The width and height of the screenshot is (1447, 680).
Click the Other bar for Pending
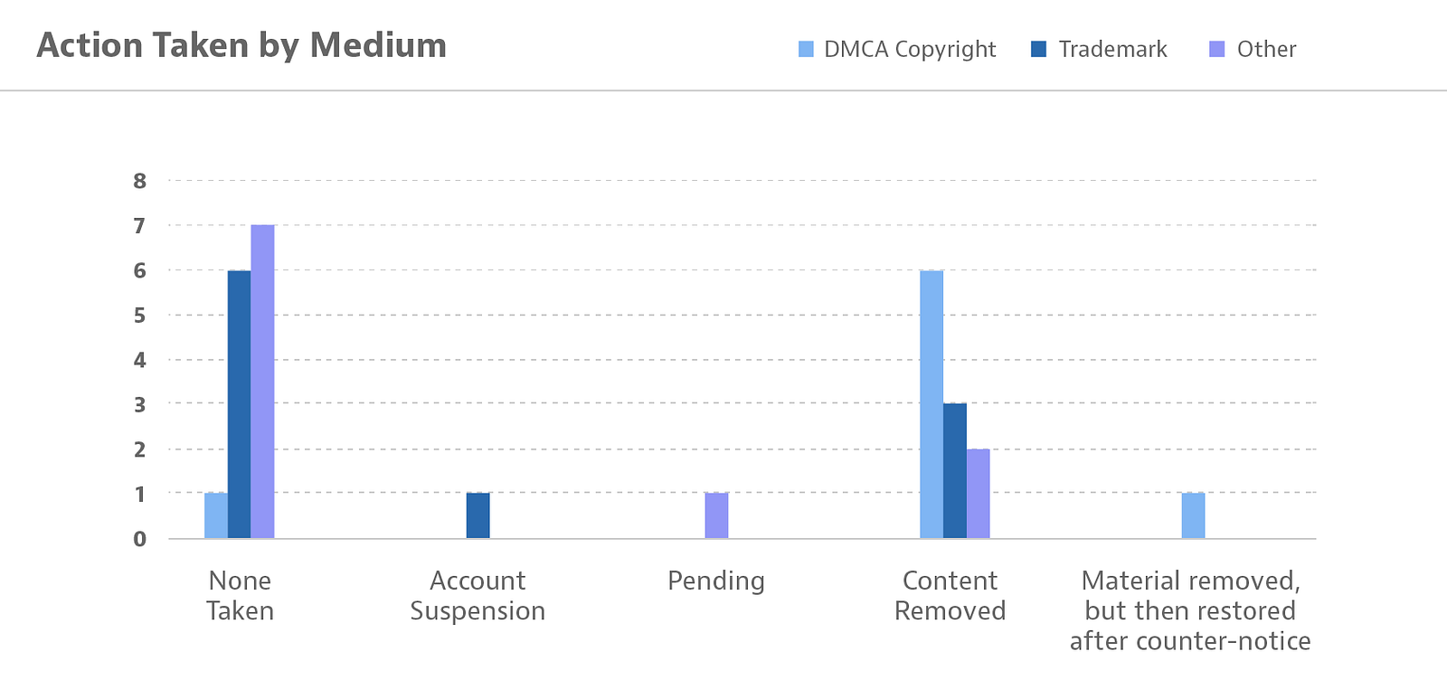716,515
